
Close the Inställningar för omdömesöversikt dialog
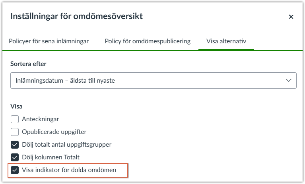click(x=291, y=17)
